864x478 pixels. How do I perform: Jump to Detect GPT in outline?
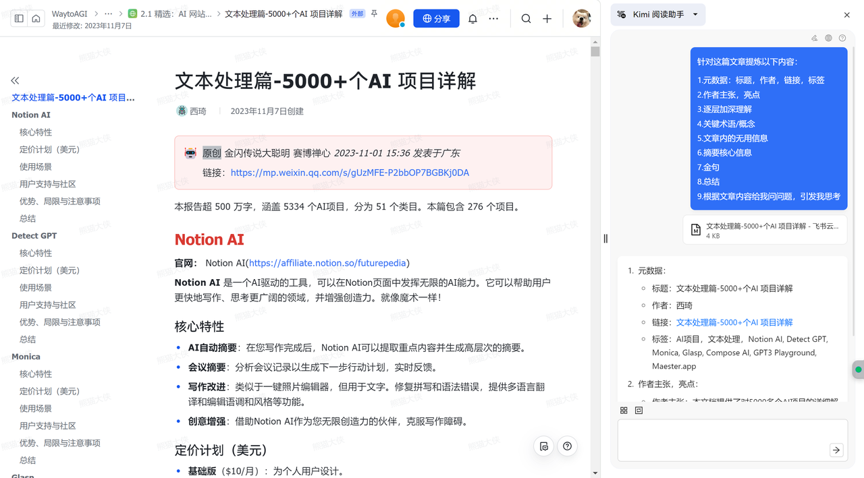[34, 236]
